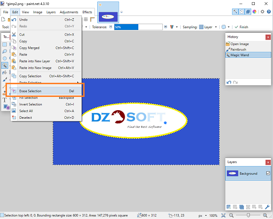Add a new layer in Layers panel
The height and width of the screenshot is (219, 273).
[228, 207]
